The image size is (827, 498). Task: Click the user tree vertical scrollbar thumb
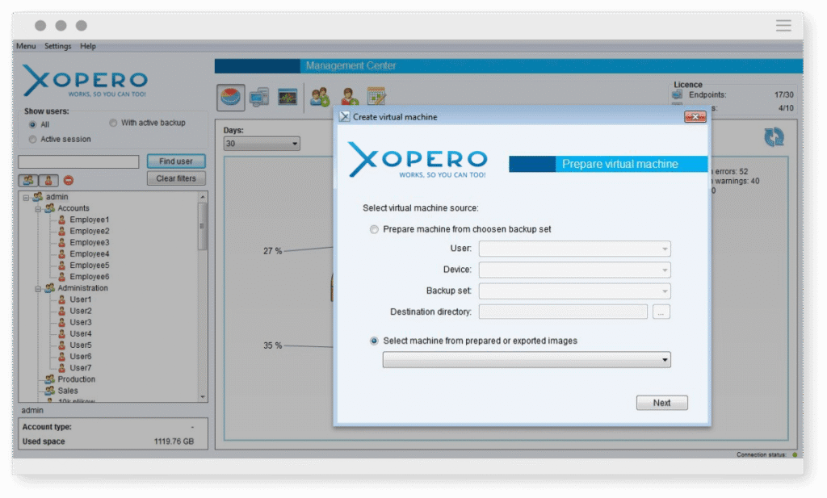coord(202,227)
